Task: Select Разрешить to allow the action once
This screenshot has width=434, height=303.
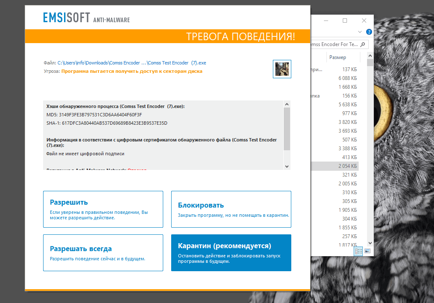Action: point(103,209)
